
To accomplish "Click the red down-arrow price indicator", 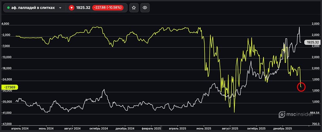I will (x=71, y=8).
